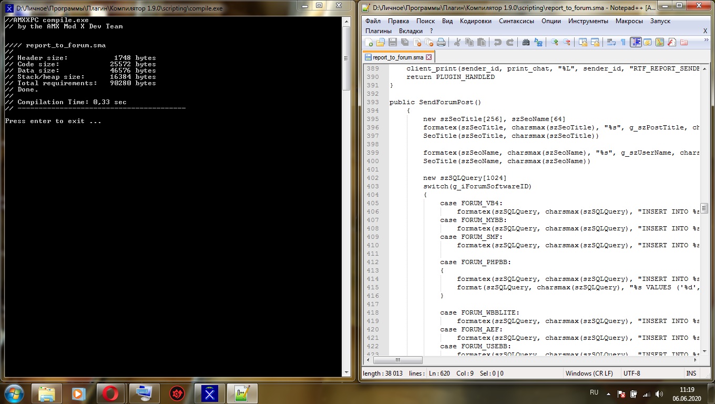Viewport: 715px width, 404px height.
Task: Click the Close All toolbar icon
Action: (x=429, y=43)
